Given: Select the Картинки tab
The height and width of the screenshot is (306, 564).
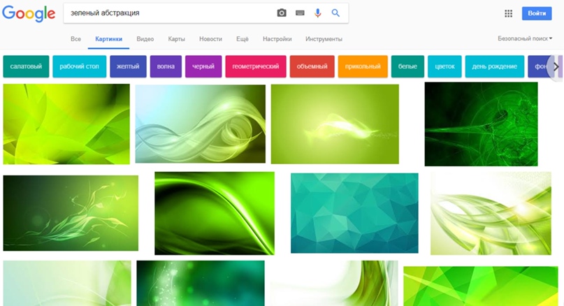Looking at the screenshot, I should point(108,39).
